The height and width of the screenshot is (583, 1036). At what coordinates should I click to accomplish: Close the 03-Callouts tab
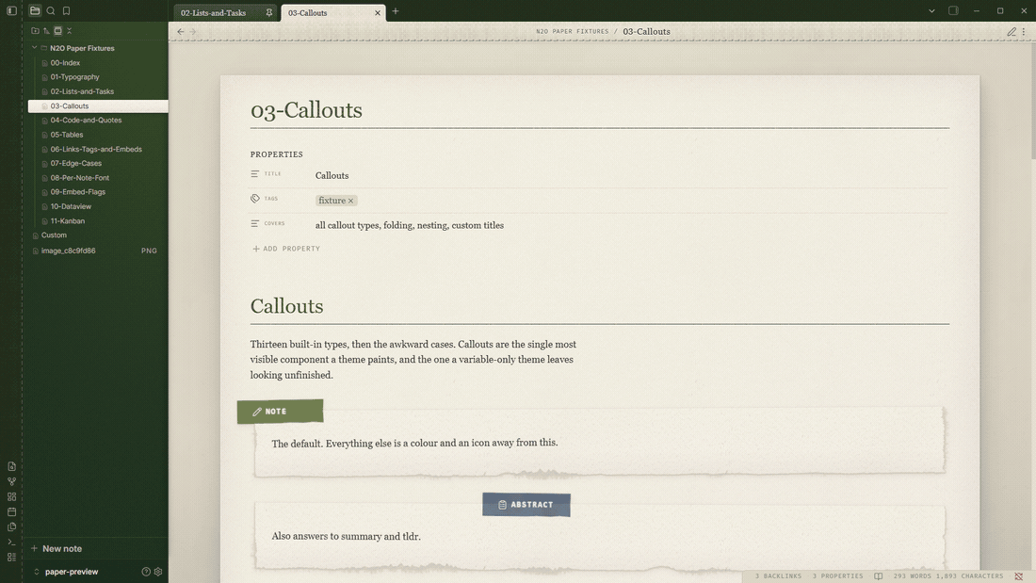tap(378, 12)
